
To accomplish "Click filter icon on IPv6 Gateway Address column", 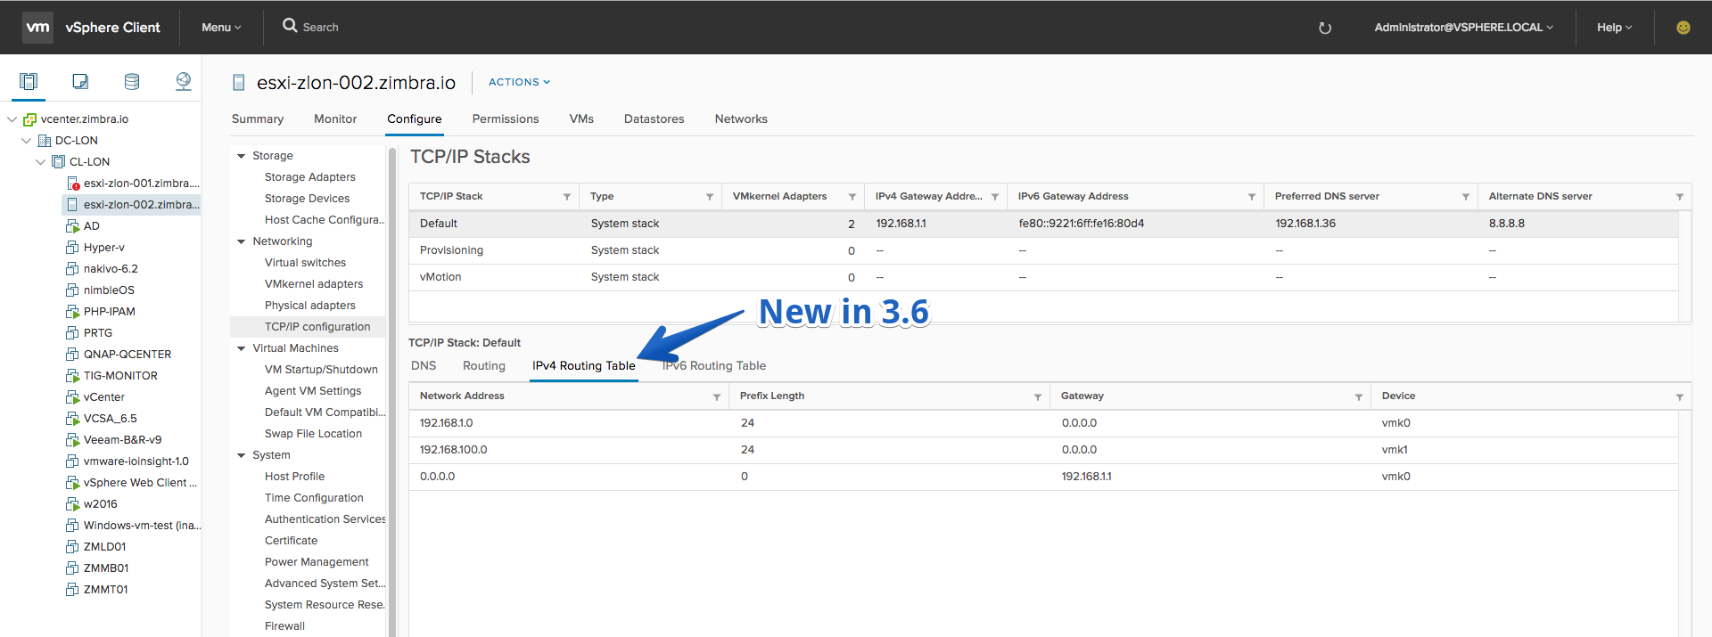I will pos(1252,197).
